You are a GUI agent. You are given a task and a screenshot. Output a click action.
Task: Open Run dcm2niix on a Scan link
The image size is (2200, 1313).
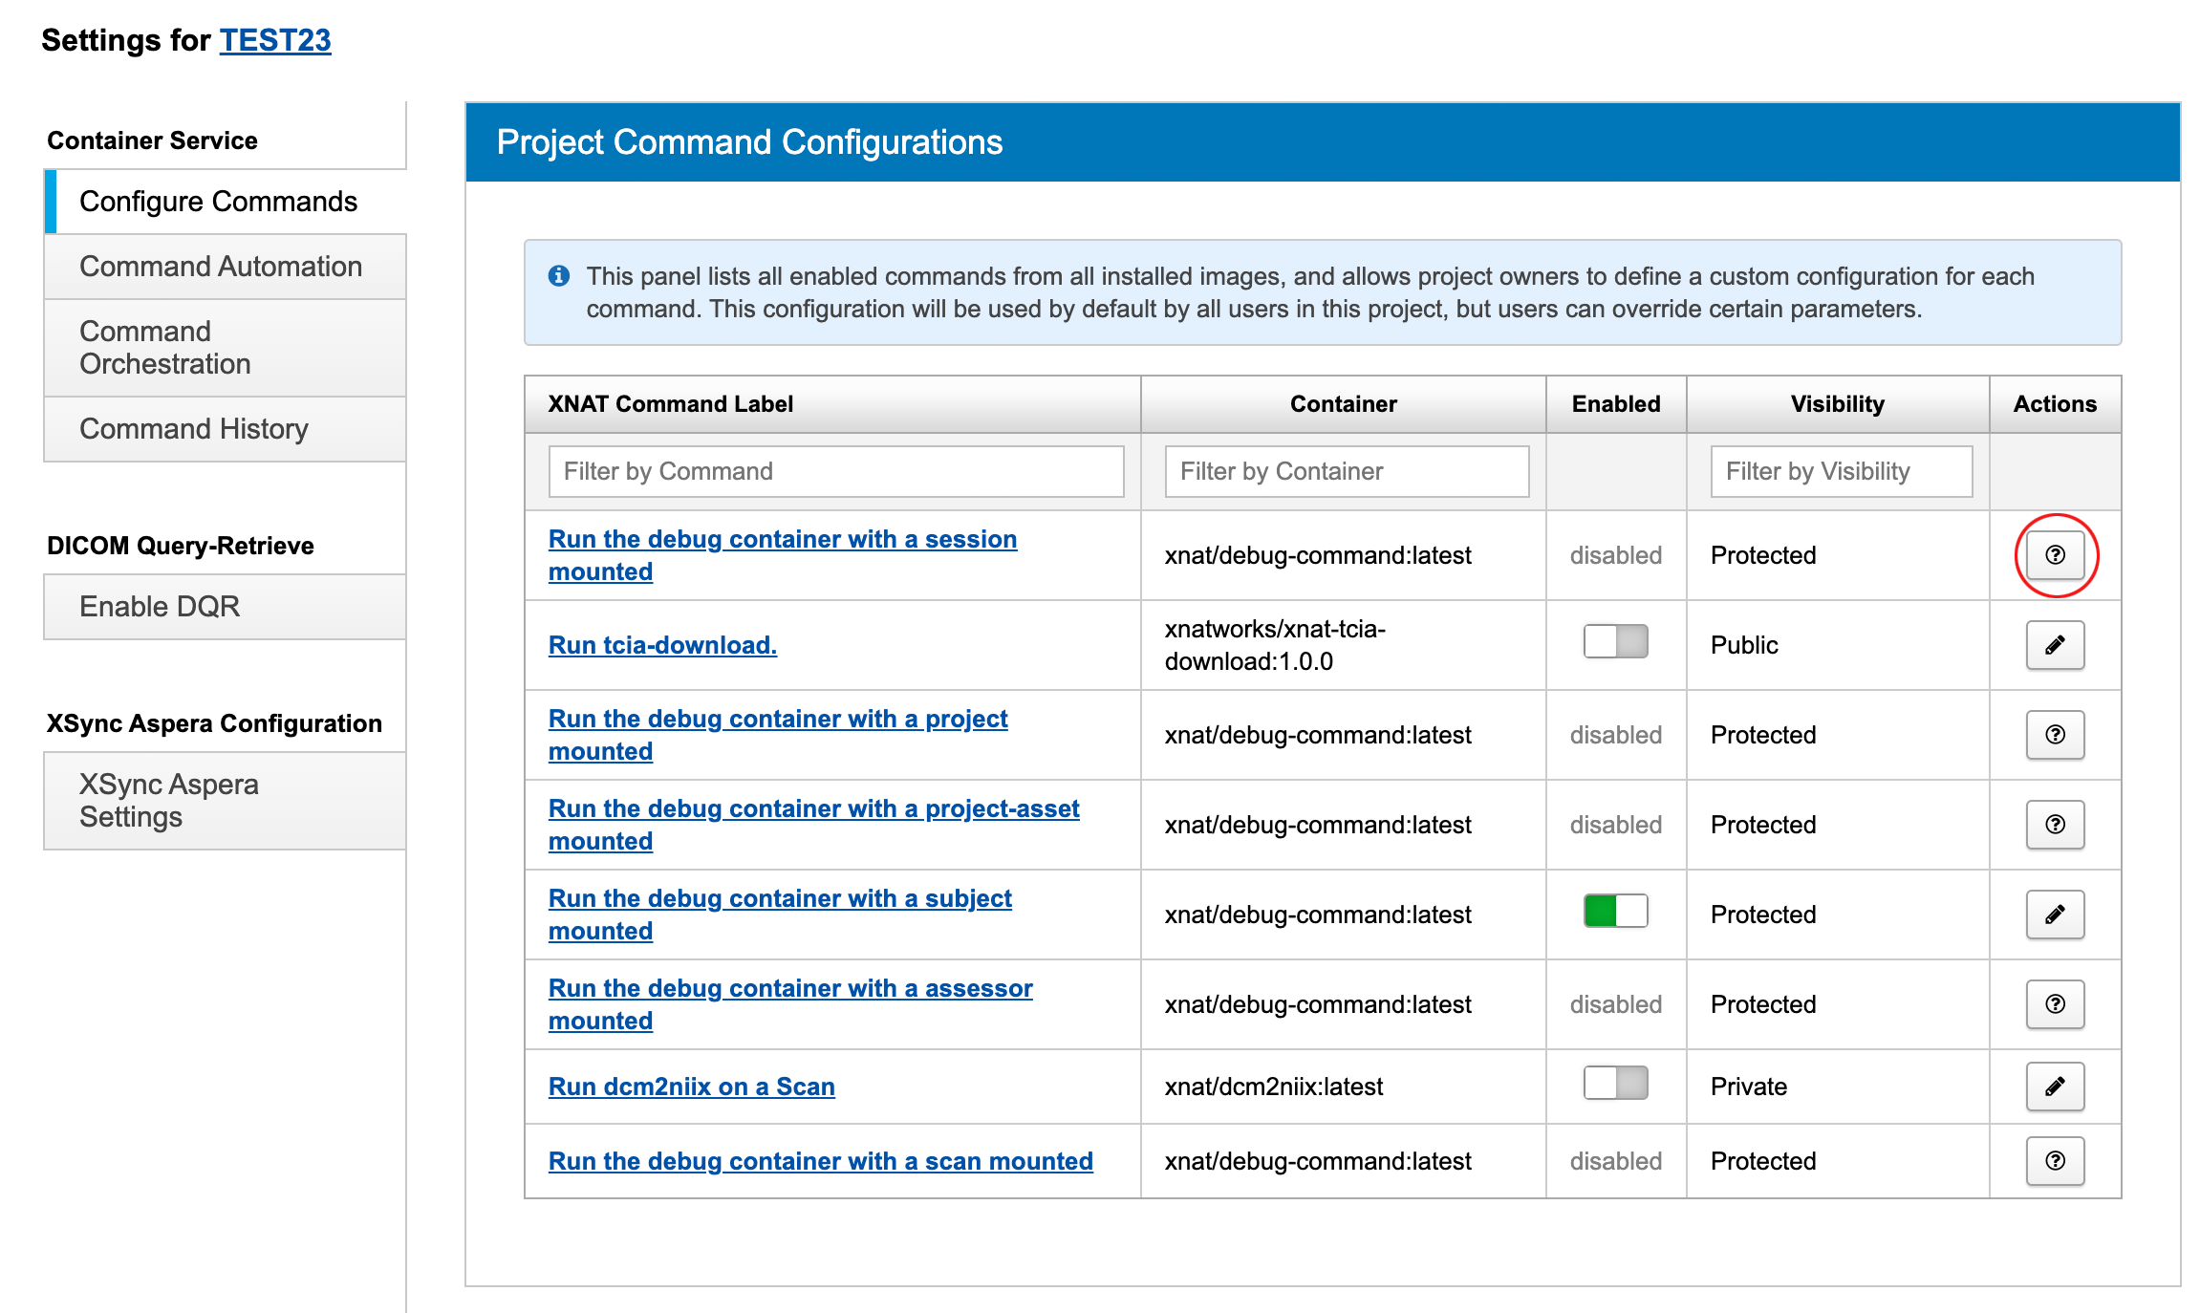point(691,1087)
